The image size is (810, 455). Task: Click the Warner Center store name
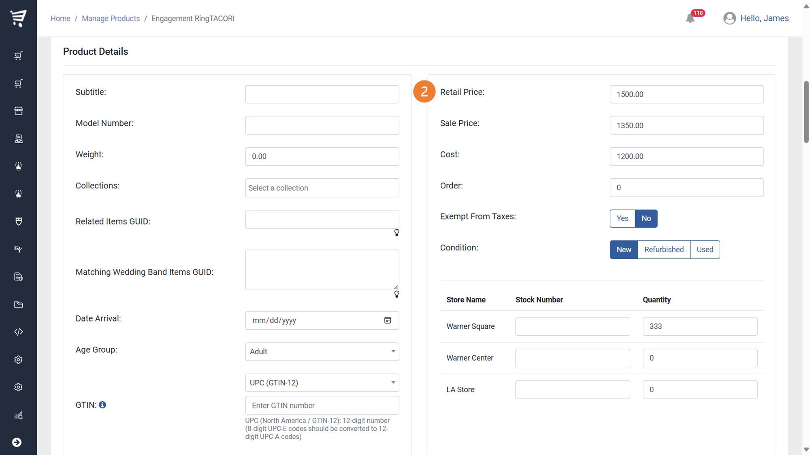pyautogui.click(x=470, y=358)
